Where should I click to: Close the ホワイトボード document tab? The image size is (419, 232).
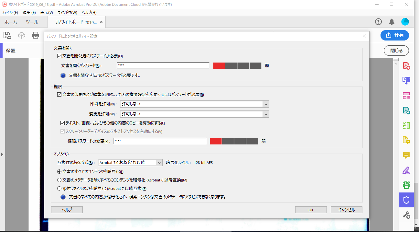click(101, 22)
